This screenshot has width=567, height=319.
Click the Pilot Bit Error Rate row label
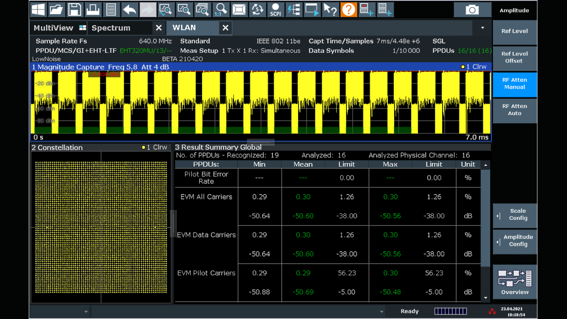206,178
